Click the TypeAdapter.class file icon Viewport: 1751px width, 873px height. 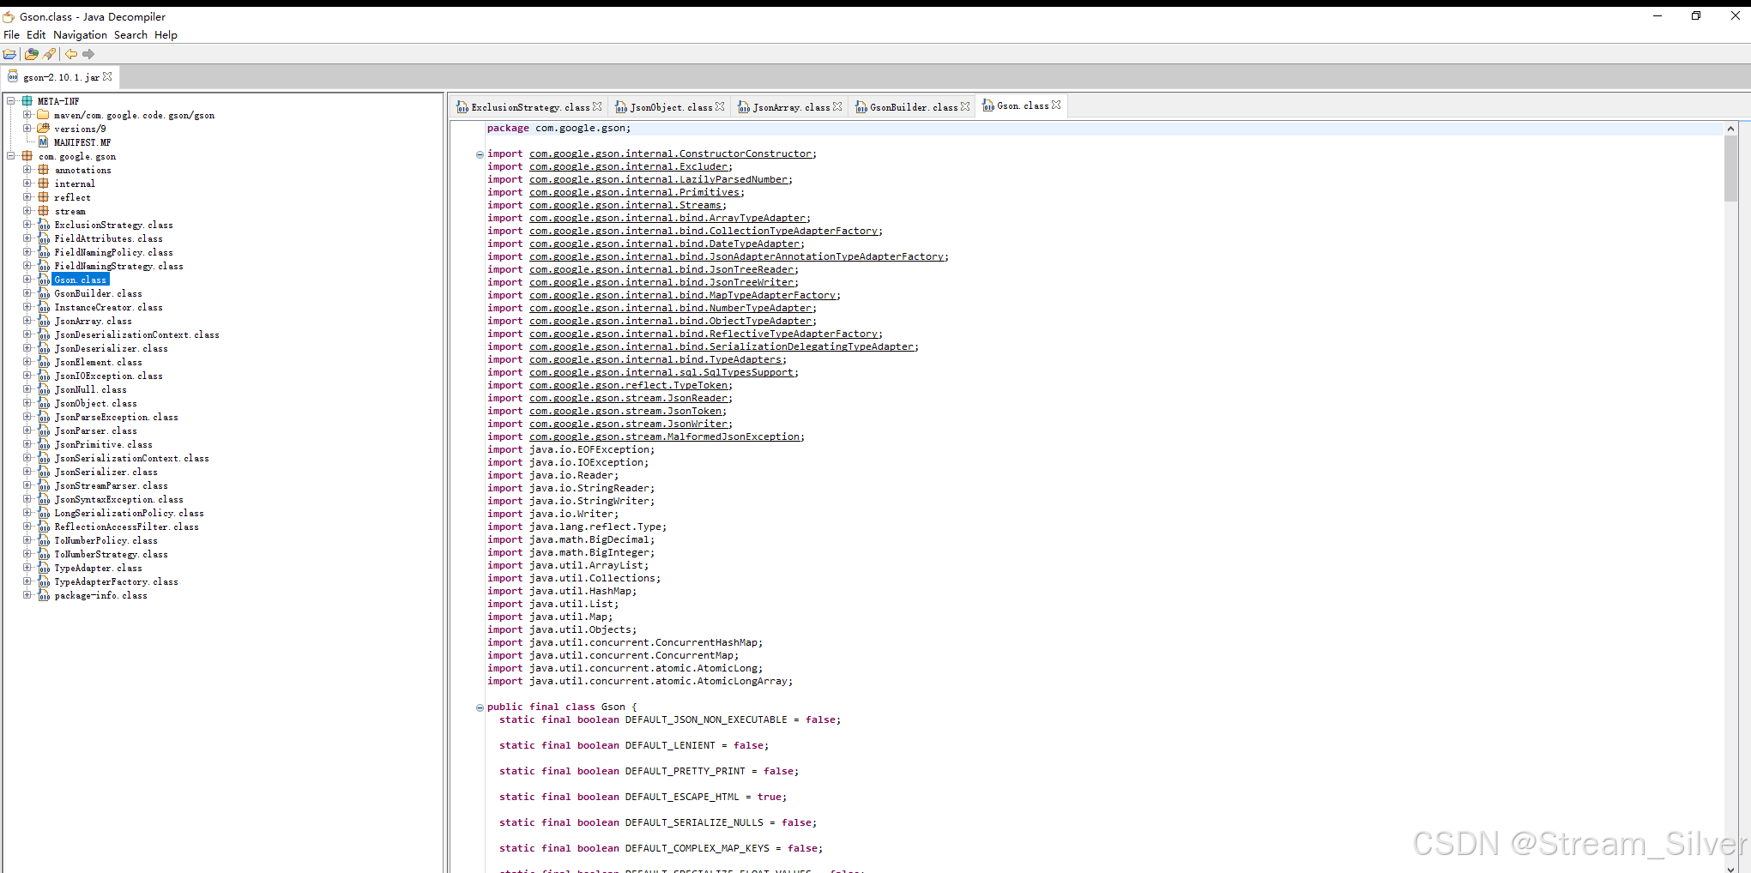44,568
